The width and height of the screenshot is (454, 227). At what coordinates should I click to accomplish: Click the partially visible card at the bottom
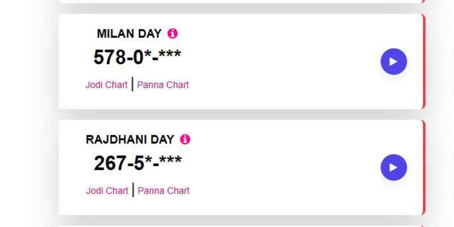[240, 226]
